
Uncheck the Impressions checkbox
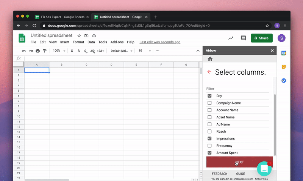(209, 138)
